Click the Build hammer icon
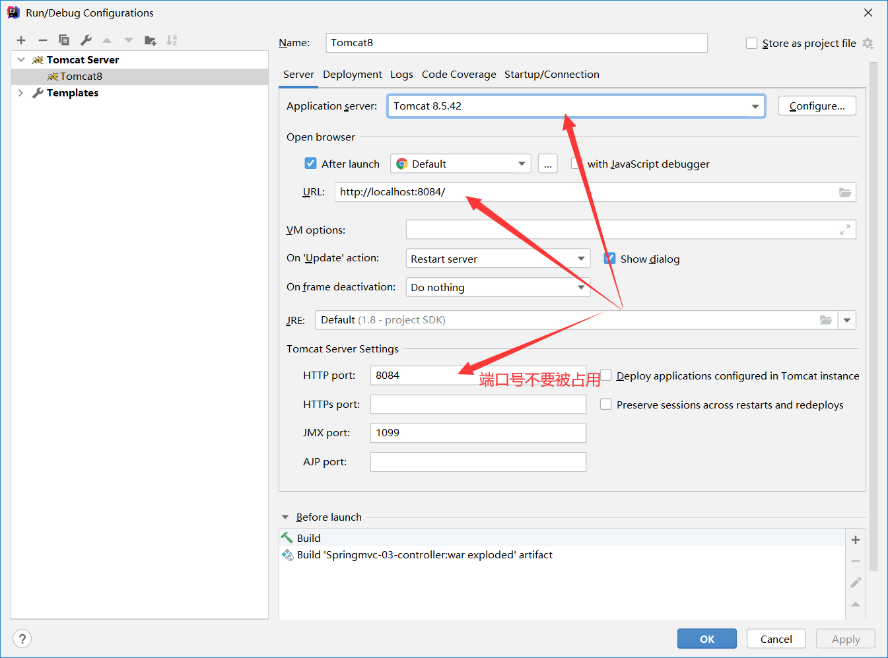The width and height of the screenshot is (888, 658). click(287, 538)
